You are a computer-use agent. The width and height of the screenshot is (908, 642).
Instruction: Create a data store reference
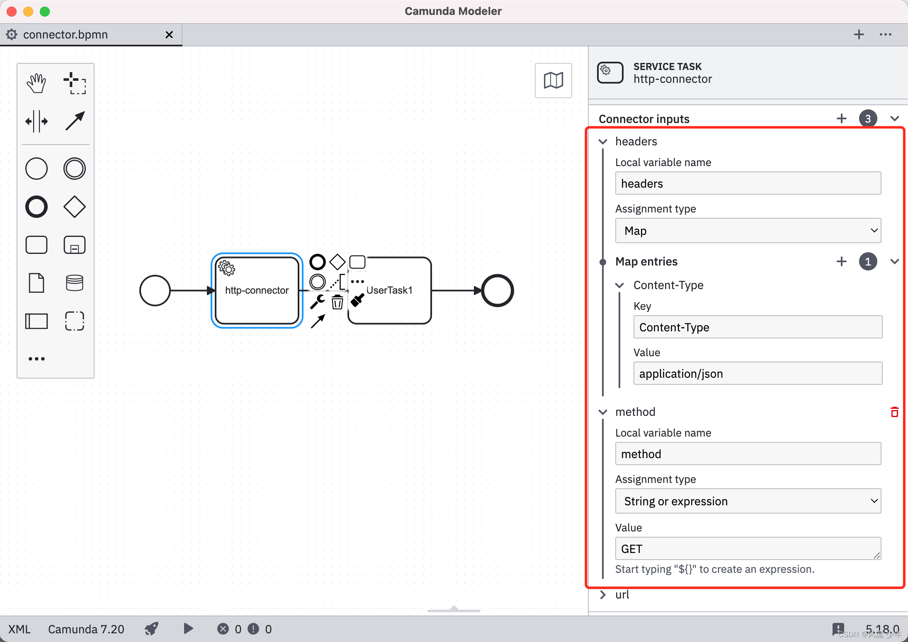75,283
